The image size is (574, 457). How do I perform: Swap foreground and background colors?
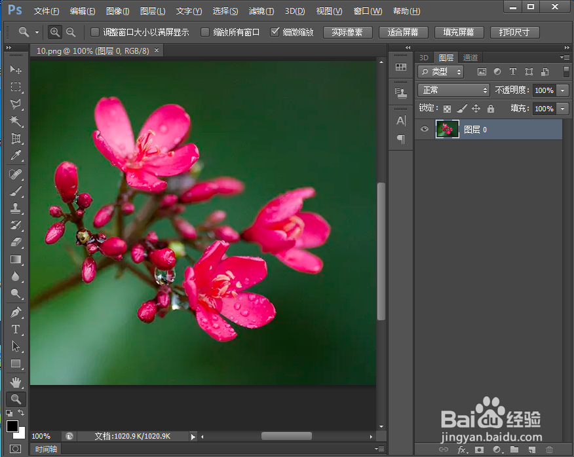pyautogui.click(x=21, y=412)
